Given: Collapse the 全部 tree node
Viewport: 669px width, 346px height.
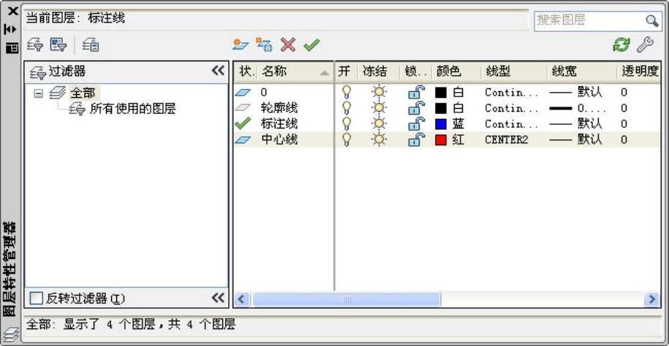Looking at the screenshot, I should tap(39, 93).
